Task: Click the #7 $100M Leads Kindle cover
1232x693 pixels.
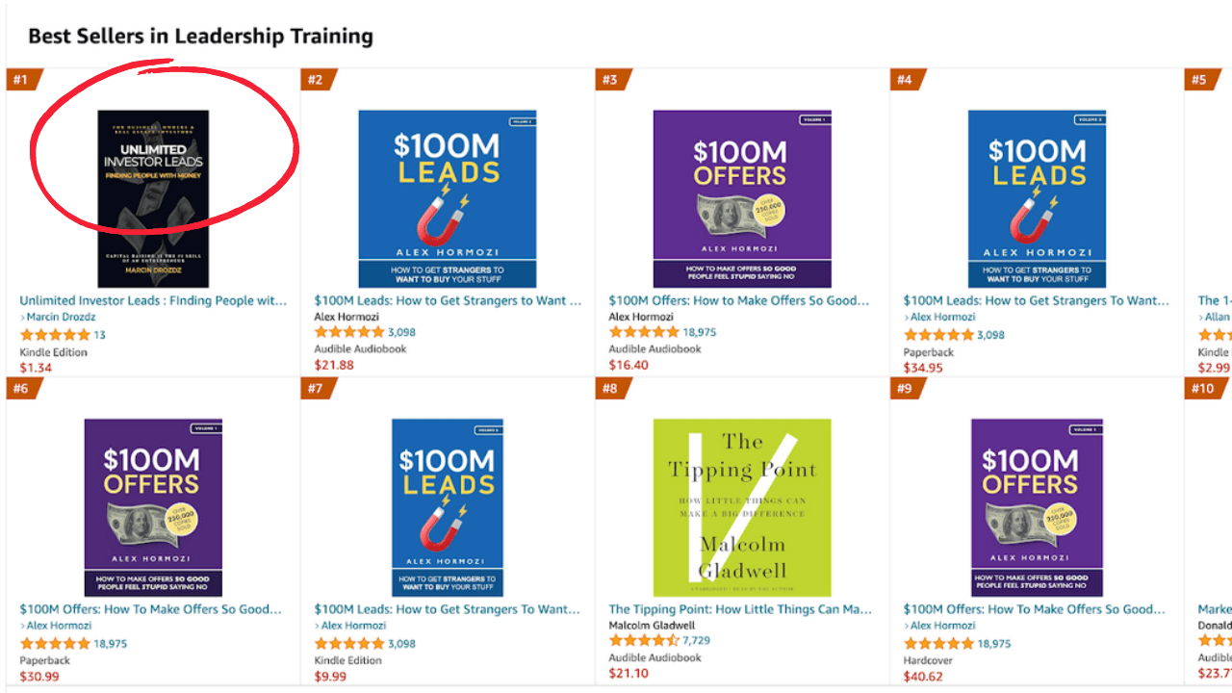Action: [x=448, y=507]
